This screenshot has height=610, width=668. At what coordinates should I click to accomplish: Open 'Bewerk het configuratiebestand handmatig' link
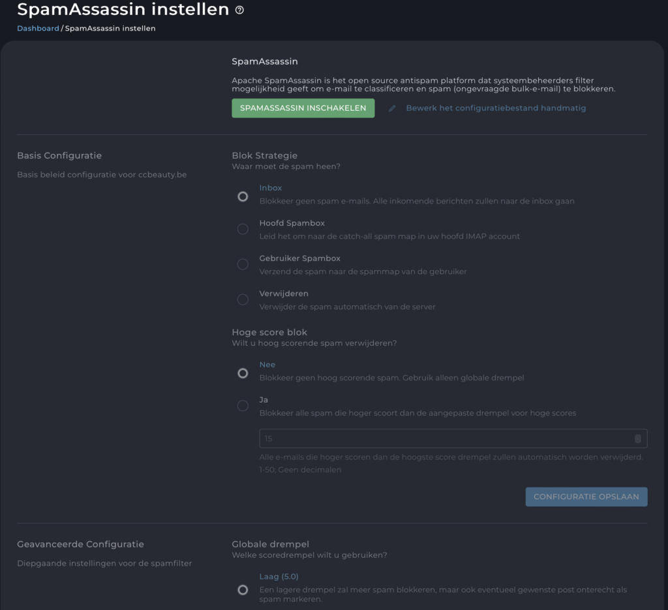pos(496,108)
